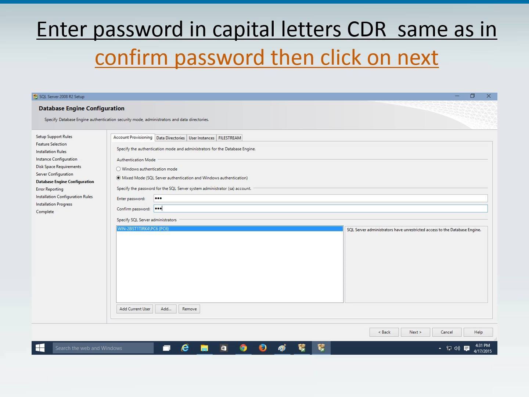Go to the previous step with Back

[384, 332]
